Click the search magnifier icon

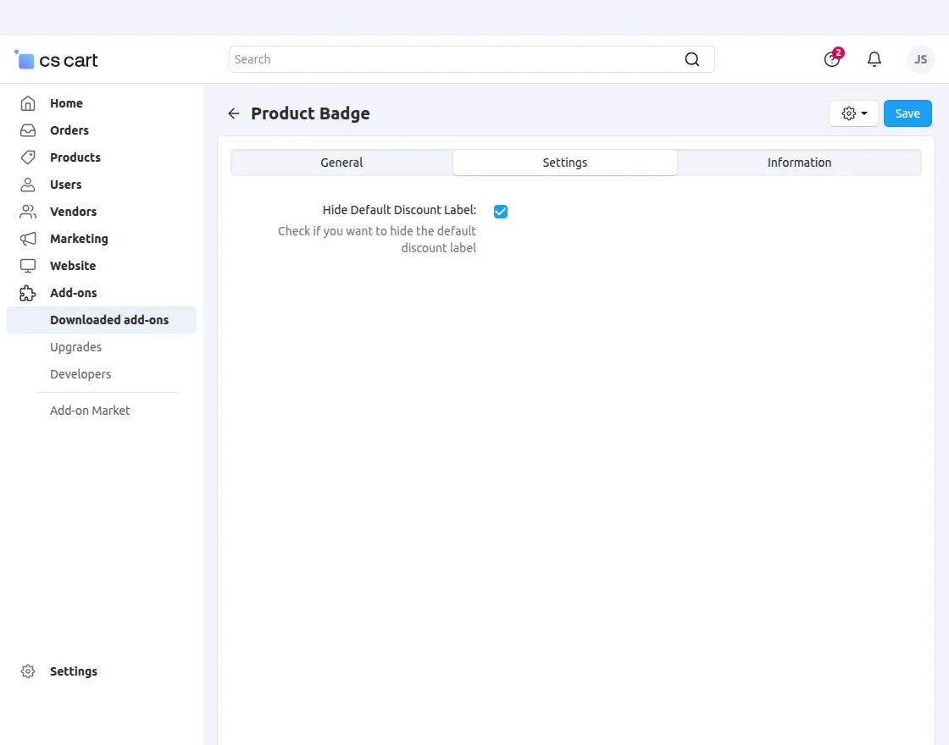pyautogui.click(x=692, y=59)
